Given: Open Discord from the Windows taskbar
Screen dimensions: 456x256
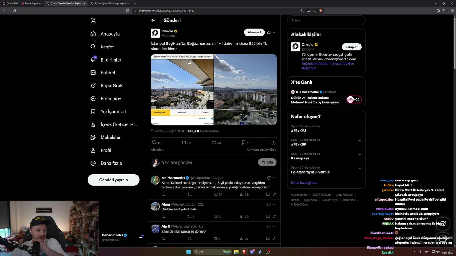Looking at the screenshot, I should click(252, 252).
